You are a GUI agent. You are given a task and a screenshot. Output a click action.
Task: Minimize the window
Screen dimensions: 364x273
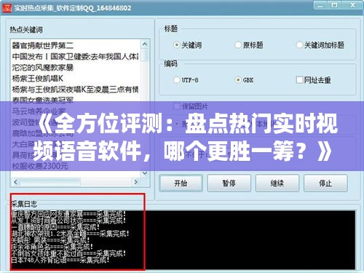tap(320, 5)
